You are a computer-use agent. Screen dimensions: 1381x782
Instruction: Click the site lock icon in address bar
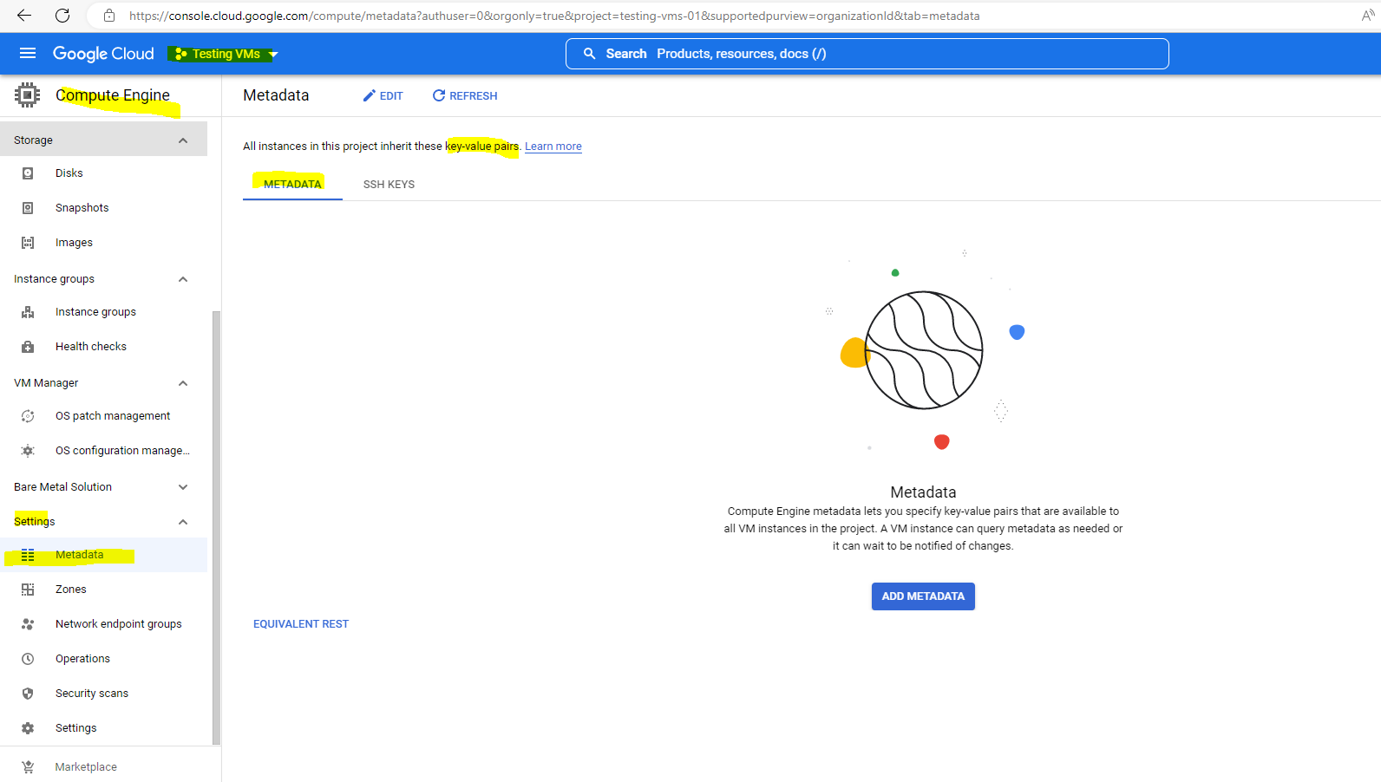coord(109,16)
